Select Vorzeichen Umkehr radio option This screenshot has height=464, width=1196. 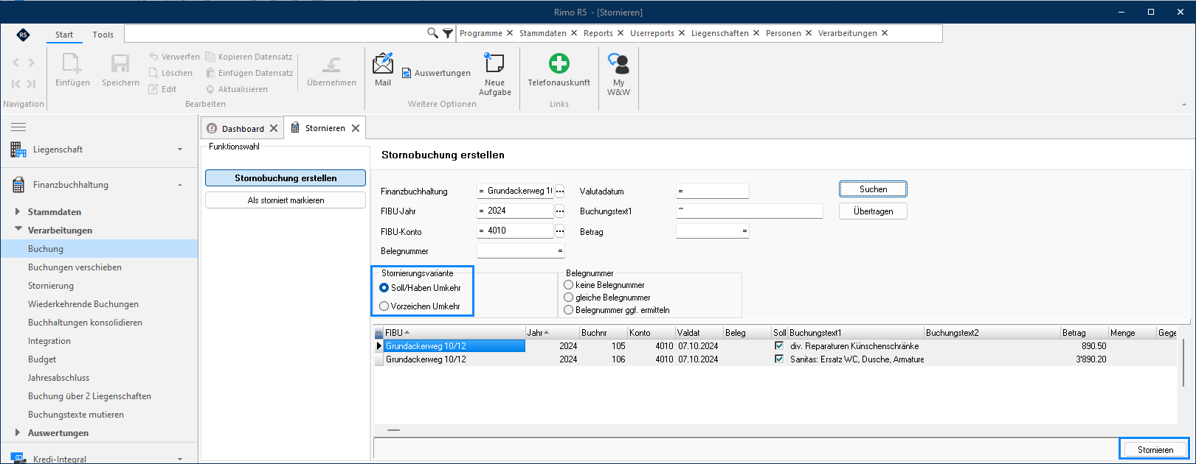[384, 306]
